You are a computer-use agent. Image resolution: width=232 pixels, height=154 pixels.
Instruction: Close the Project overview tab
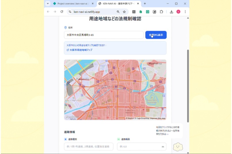click(93, 3)
